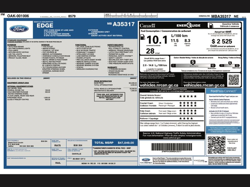
Task: Click the 'Steele Ford Lincoln' dealer name
Action: [x=15, y=143]
